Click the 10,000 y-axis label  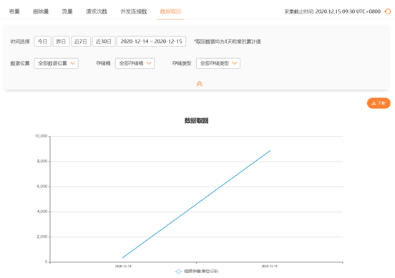[41, 136]
